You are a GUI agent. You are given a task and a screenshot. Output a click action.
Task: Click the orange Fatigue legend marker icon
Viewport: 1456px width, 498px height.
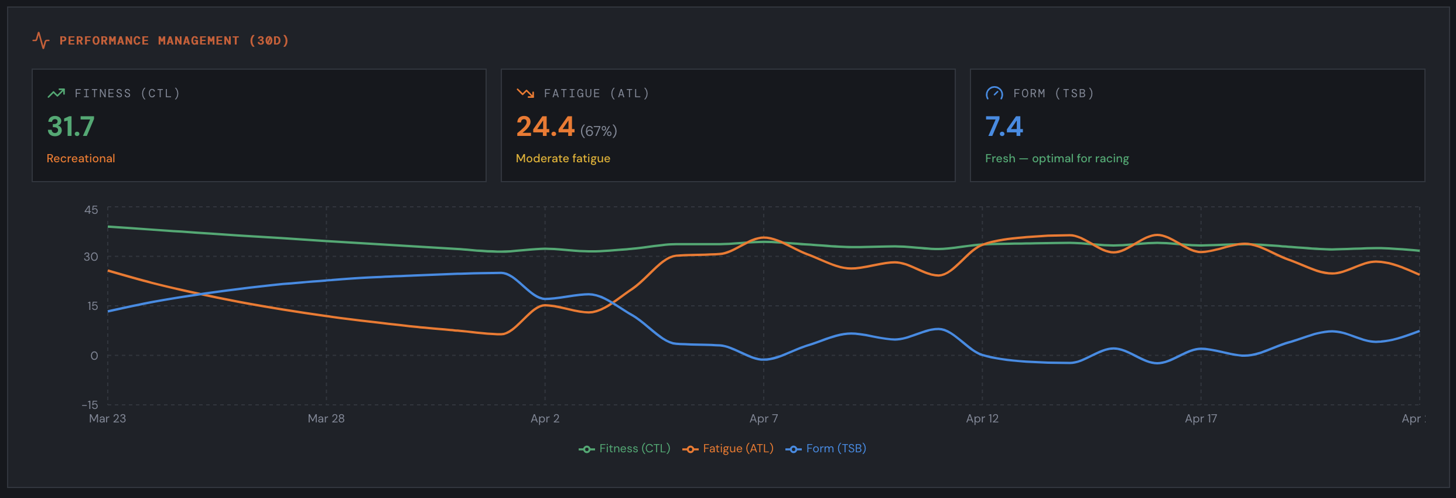[691, 449]
